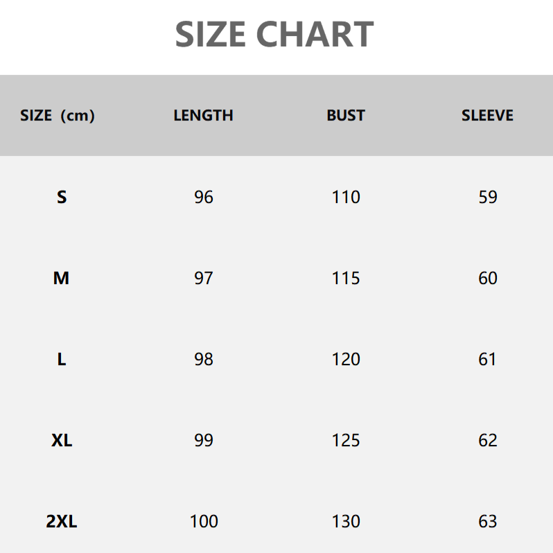
Task: Click the SIZE CHART title
Action: [274, 35]
